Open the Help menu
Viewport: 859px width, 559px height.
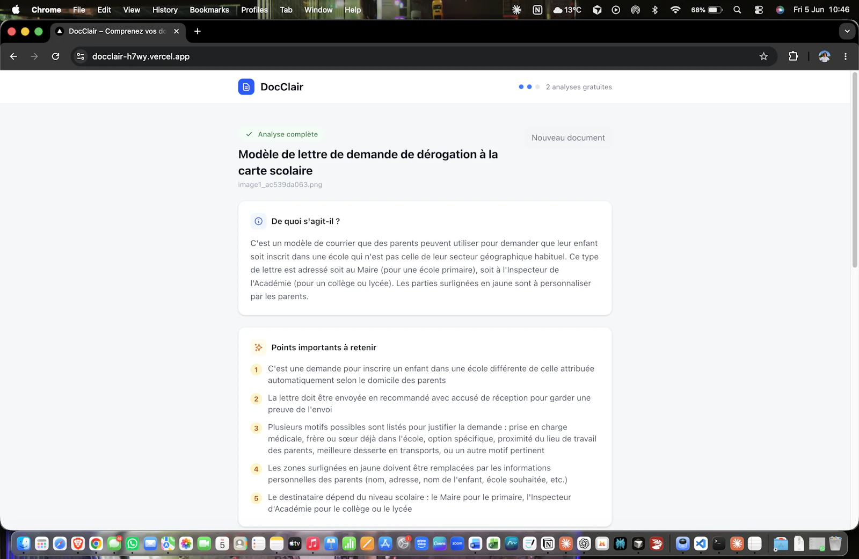(x=353, y=10)
